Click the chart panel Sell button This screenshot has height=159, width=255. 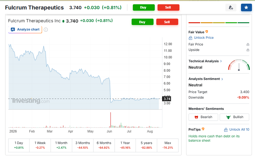click(x=167, y=22)
